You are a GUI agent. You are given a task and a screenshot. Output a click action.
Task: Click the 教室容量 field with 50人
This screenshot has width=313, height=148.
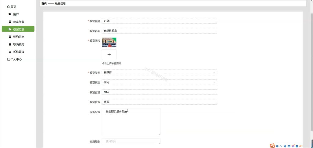[159, 92]
